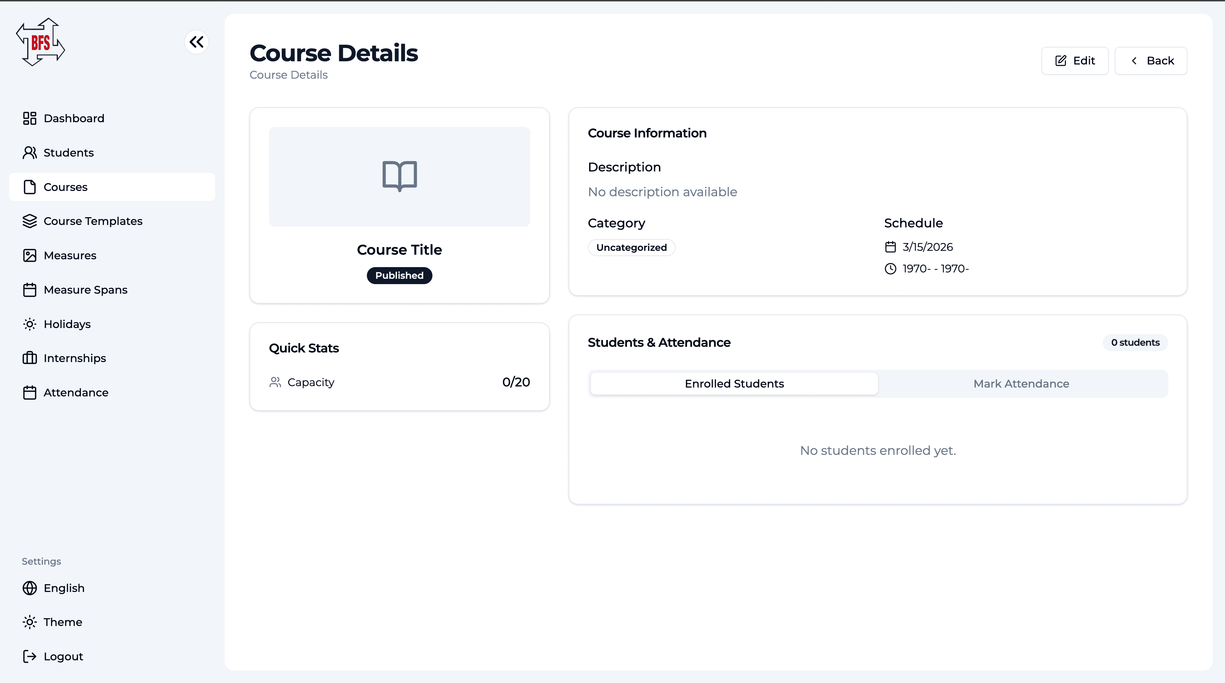
Task: Click the Theme sun icon
Action: point(29,622)
